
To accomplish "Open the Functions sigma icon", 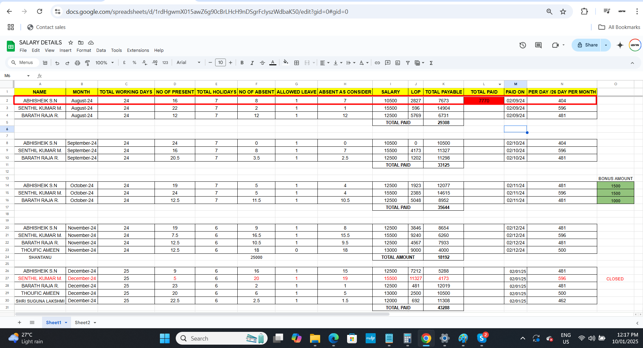I will pos(431,63).
